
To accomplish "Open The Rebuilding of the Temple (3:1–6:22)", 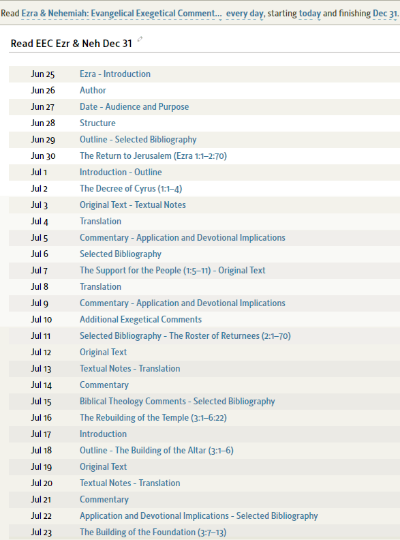I will (x=153, y=418).
